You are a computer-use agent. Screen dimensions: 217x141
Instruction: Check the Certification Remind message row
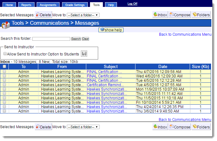tap(4, 85)
